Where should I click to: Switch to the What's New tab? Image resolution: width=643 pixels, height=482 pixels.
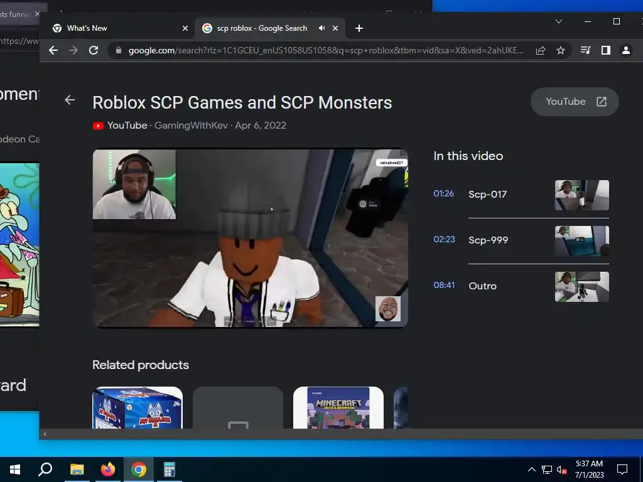[119, 28]
